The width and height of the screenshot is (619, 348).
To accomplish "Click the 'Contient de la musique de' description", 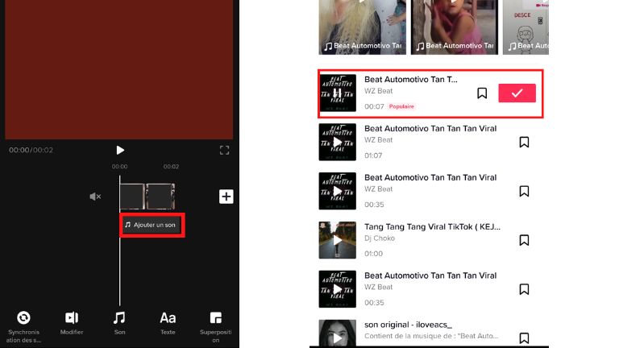I will [431, 336].
